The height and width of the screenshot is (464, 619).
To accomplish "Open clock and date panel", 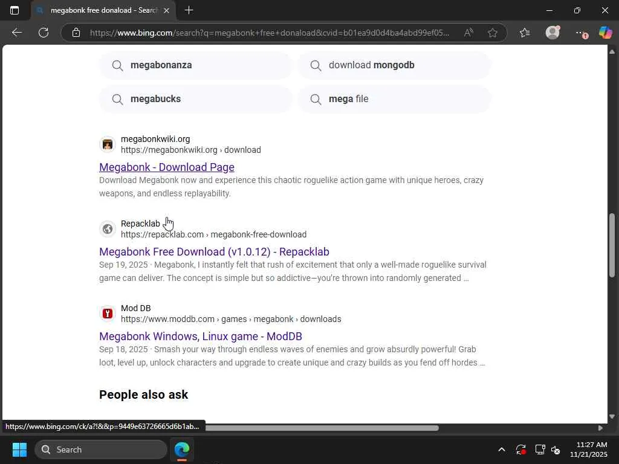I will coord(589,449).
